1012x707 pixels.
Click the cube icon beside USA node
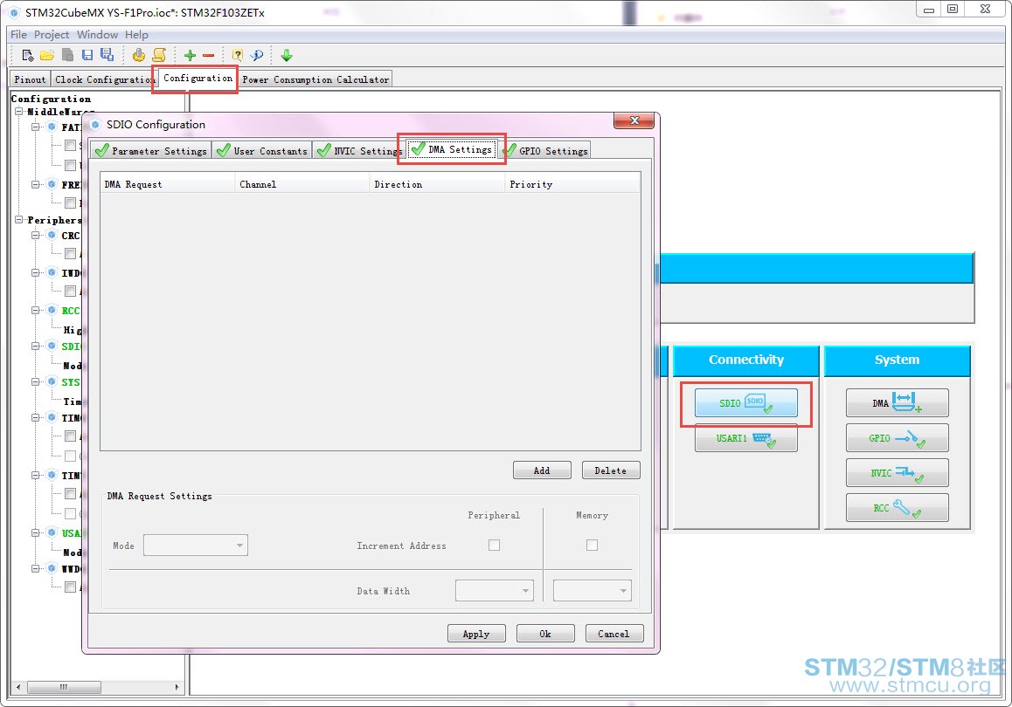pyautogui.click(x=52, y=533)
